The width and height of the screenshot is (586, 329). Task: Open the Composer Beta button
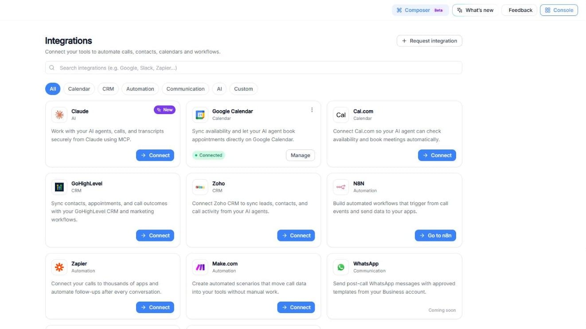(x=420, y=10)
